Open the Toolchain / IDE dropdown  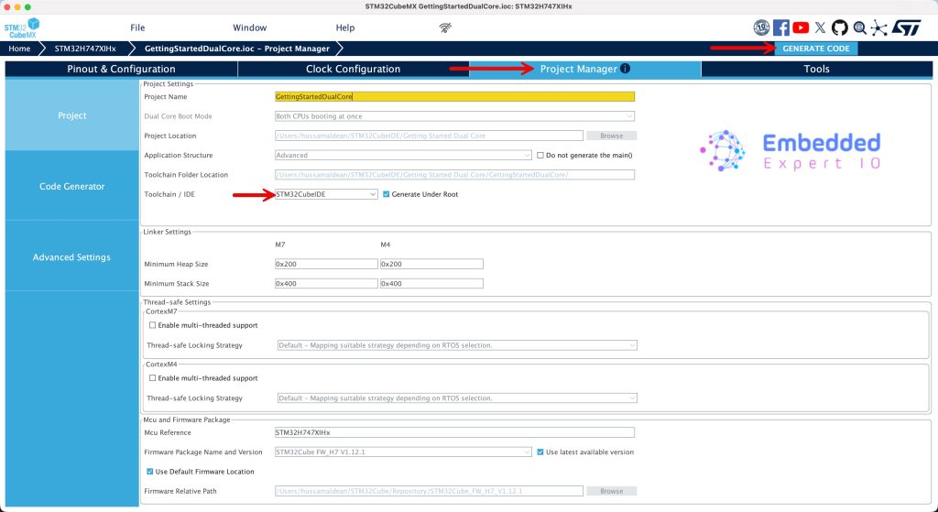(x=326, y=194)
